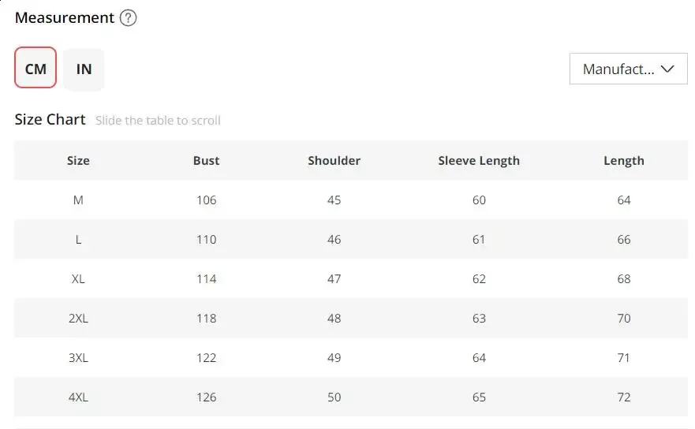695x429 pixels.
Task: Select the 2XL size row label
Action: point(78,319)
